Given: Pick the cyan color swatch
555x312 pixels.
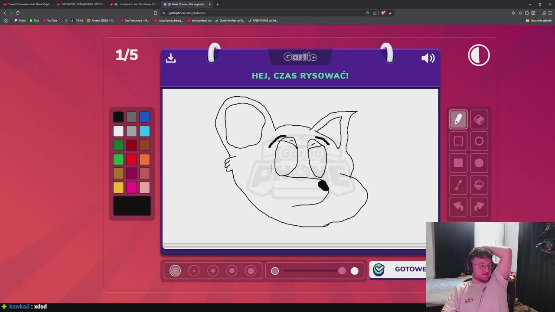Looking at the screenshot, I should pyautogui.click(x=145, y=131).
